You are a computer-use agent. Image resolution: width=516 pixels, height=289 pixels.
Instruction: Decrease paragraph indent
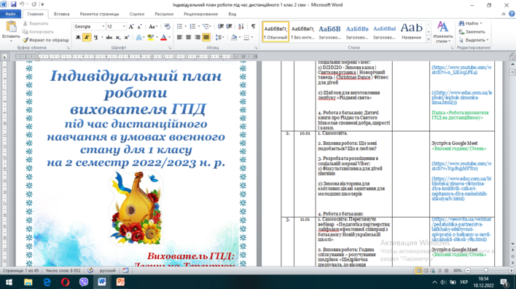221,26
